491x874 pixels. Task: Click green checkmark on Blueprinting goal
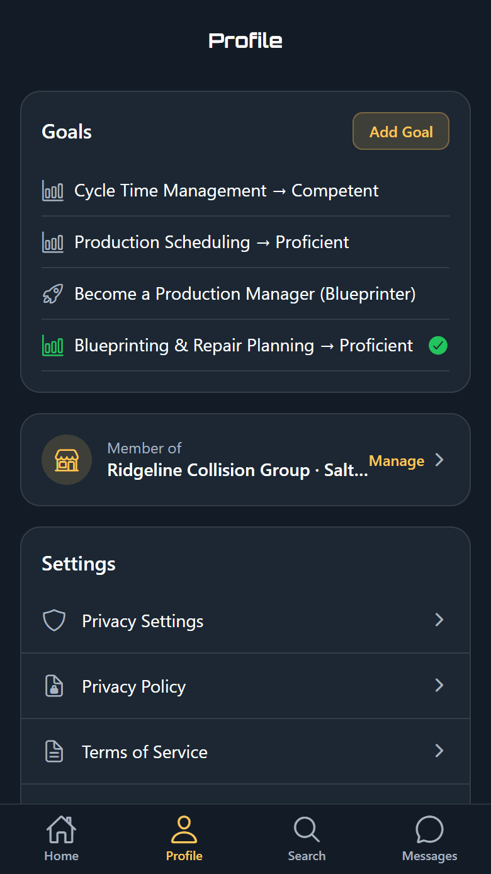click(x=438, y=345)
